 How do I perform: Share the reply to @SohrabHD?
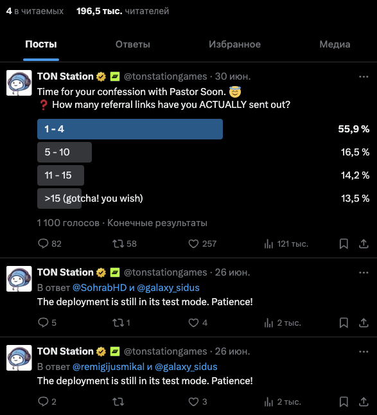pyautogui.click(x=364, y=322)
